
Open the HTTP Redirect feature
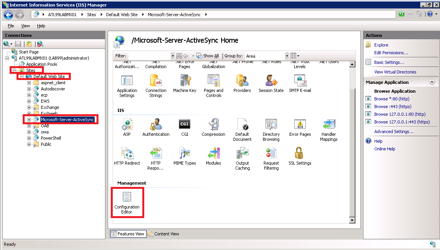pyautogui.click(x=127, y=156)
